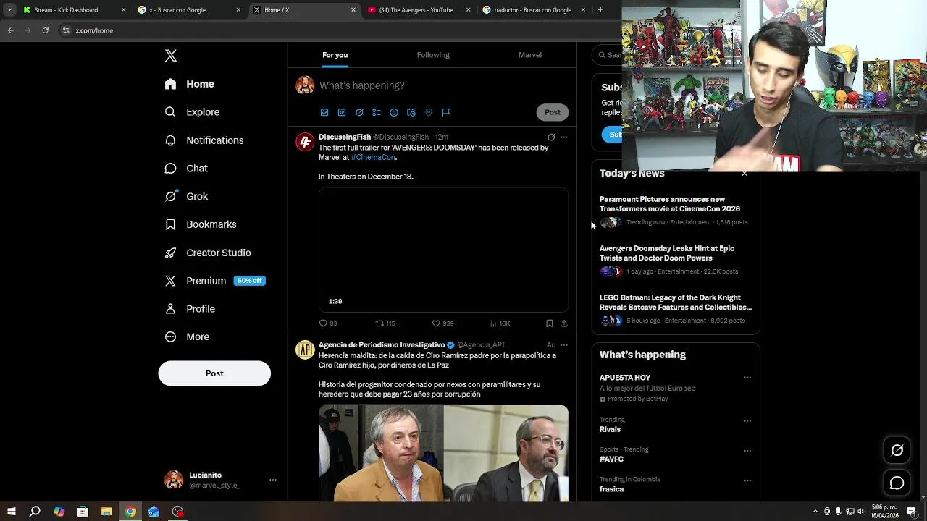Add a GIF in composer
The height and width of the screenshot is (521, 927).
pos(342,112)
